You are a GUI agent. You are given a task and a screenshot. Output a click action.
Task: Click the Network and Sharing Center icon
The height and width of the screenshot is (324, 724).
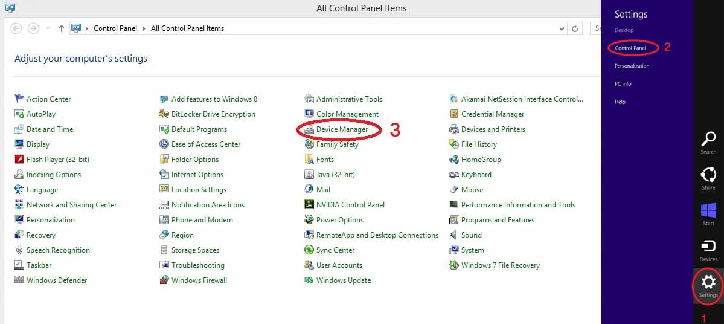(19, 205)
